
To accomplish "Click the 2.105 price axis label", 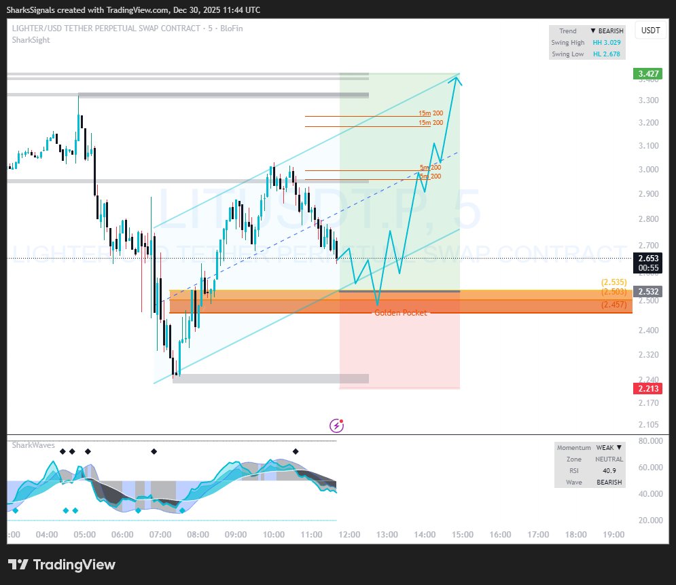I will click(x=648, y=425).
